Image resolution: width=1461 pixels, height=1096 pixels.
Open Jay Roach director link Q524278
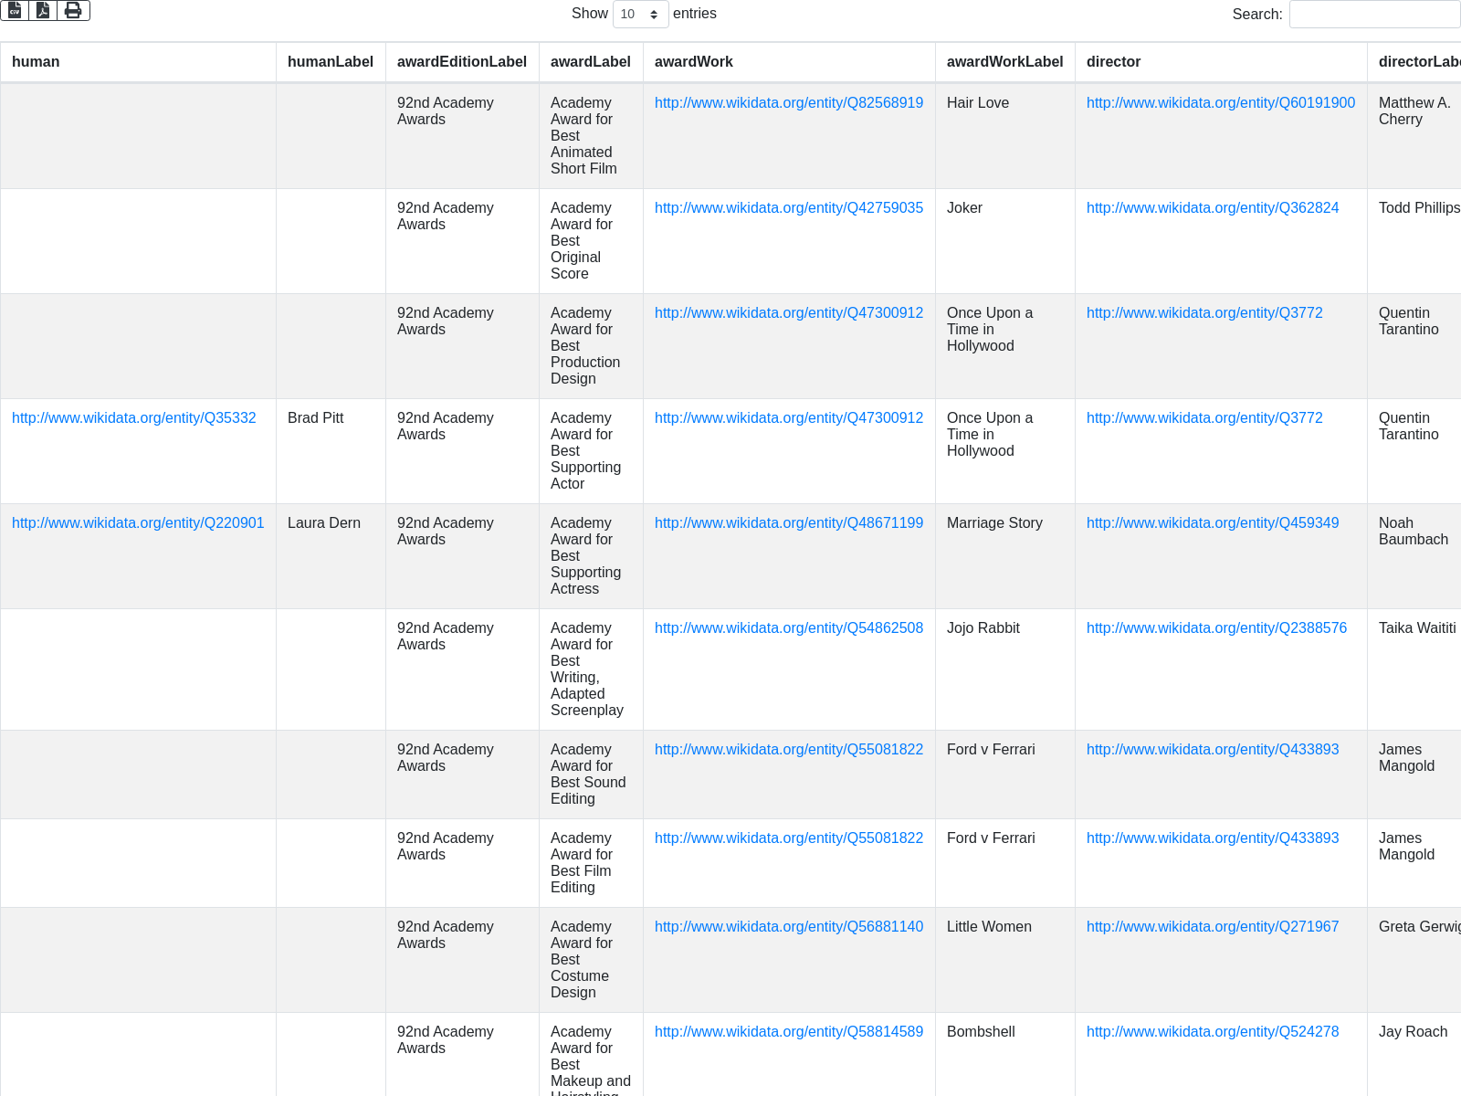click(1213, 1032)
